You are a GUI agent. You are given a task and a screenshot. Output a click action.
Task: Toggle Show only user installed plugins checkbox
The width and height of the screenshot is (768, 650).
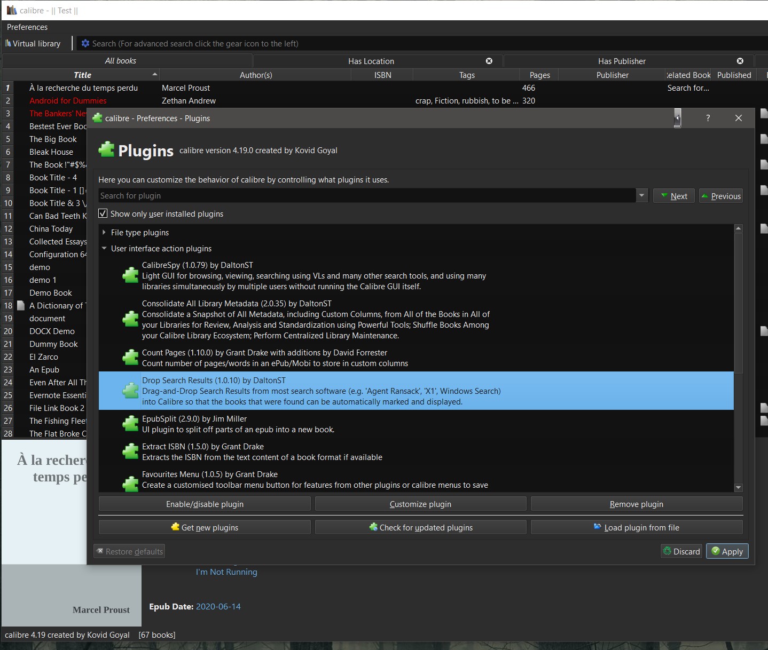(103, 213)
